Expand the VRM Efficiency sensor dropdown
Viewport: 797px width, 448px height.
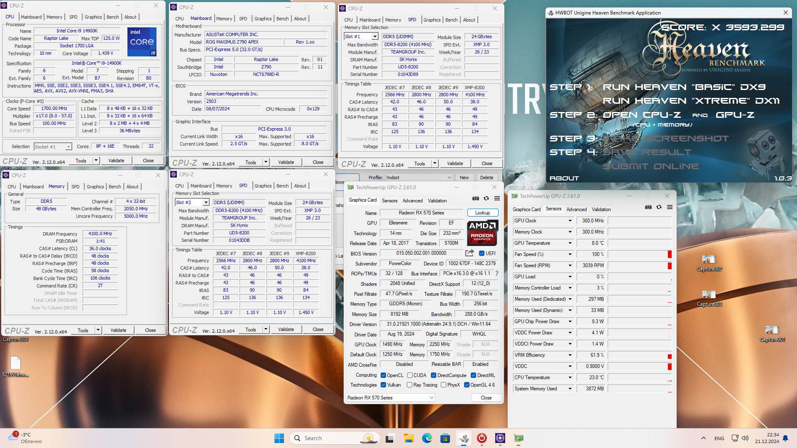(570, 355)
